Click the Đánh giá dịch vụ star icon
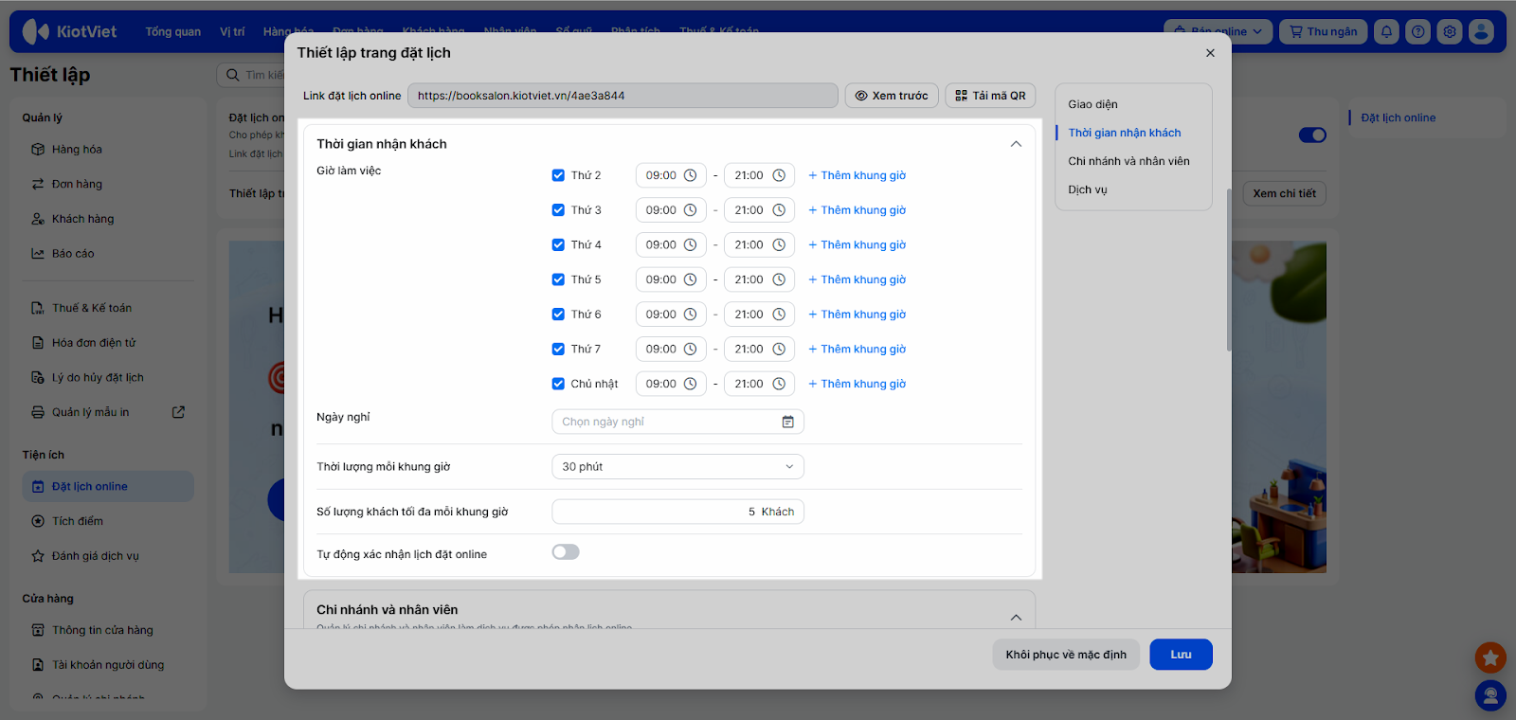The image size is (1516, 720). (x=38, y=556)
